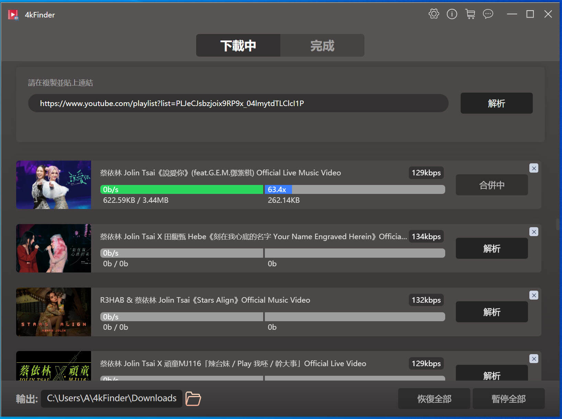This screenshot has width=562, height=419.
Task: Click the 恢復全部 button
Action: point(434,398)
